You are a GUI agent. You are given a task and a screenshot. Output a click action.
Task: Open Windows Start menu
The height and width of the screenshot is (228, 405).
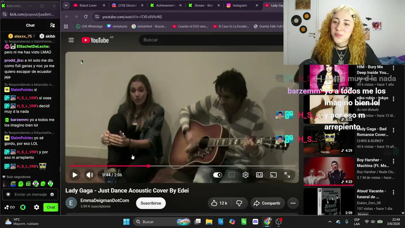[x=126, y=222]
